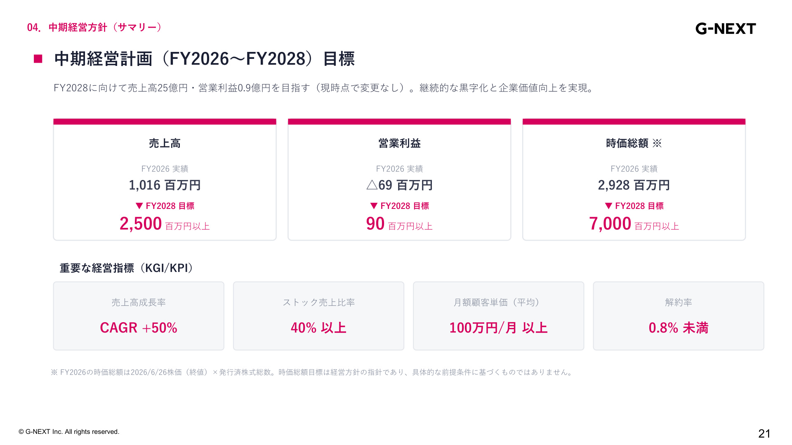Click the section header 04. 中期経営方針(サマリー)
The width and height of the screenshot is (792, 445).
coord(95,28)
